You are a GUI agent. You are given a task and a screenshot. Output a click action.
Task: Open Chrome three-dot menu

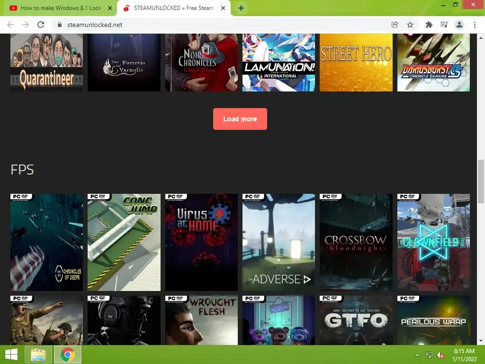click(475, 25)
